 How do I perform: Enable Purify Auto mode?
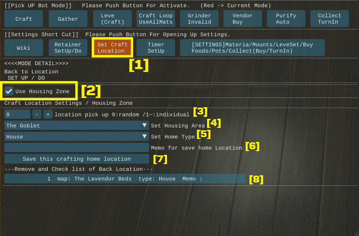[286, 19]
